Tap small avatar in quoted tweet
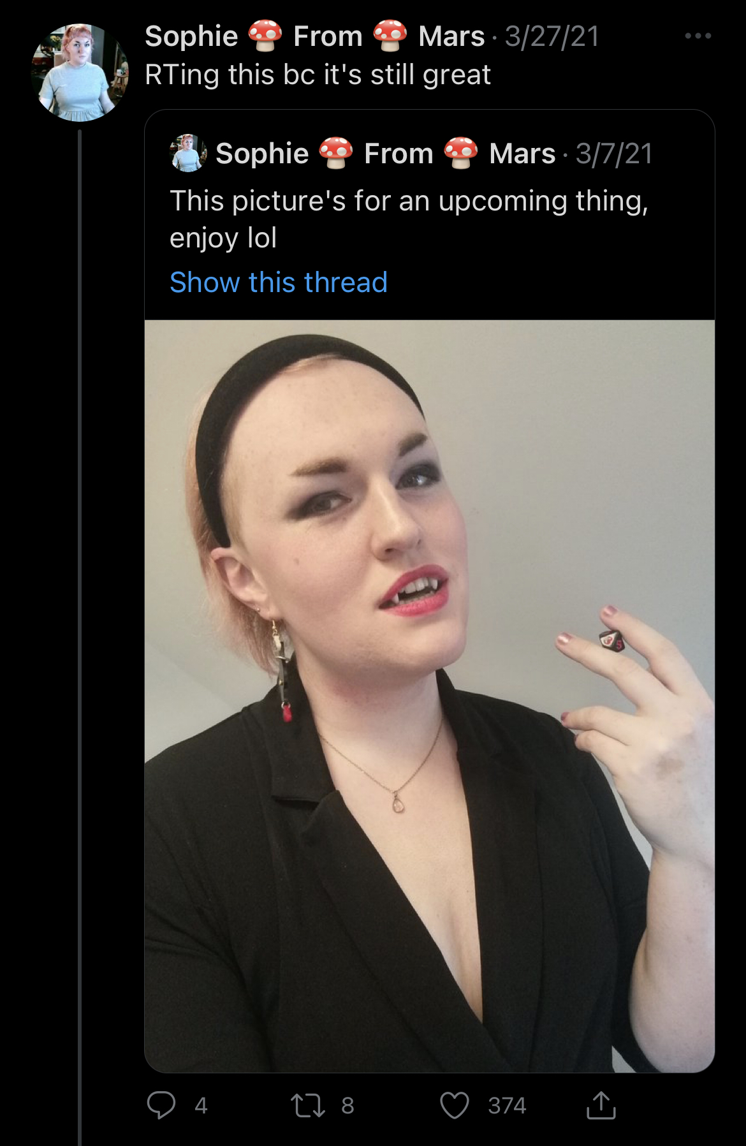The width and height of the screenshot is (746, 1146). coord(188,153)
